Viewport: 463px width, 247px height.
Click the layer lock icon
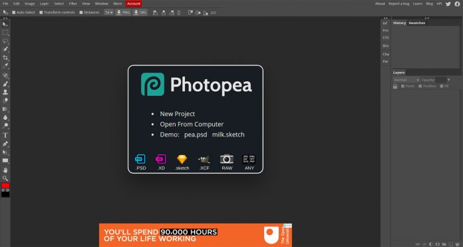tap(395, 87)
